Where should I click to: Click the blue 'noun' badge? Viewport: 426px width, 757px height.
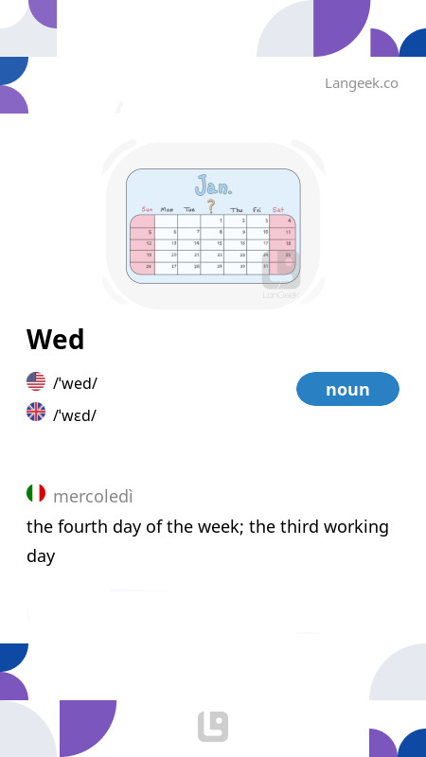pyautogui.click(x=347, y=389)
